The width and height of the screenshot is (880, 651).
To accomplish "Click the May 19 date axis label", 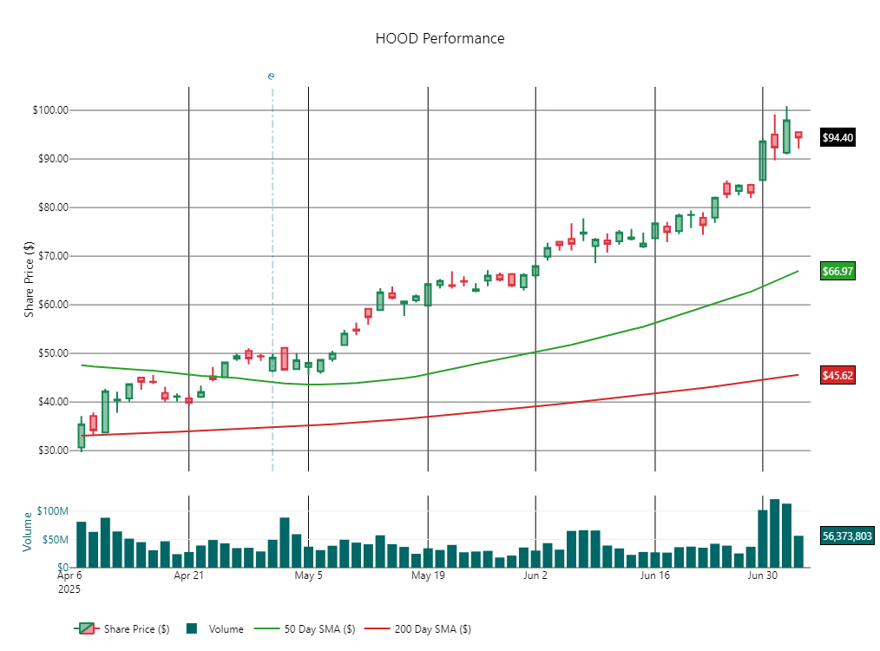I will 428,575.
